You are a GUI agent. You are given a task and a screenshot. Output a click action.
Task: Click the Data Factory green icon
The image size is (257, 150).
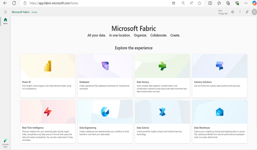(162, 66)
